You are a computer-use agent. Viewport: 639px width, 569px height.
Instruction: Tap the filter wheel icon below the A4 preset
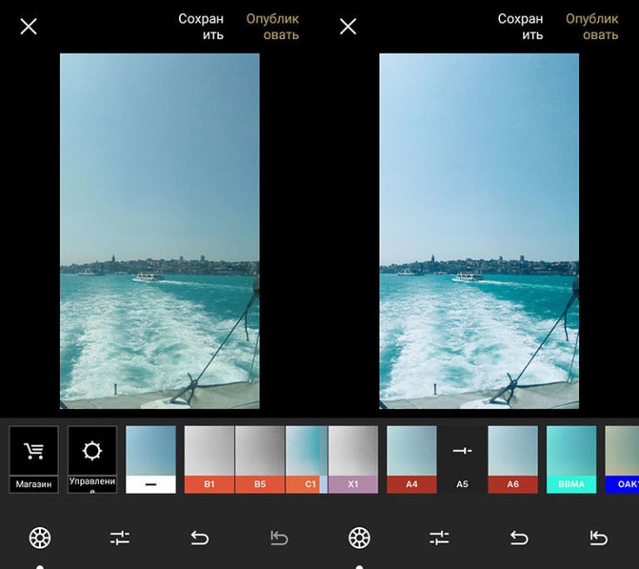(x=359, y=538)
